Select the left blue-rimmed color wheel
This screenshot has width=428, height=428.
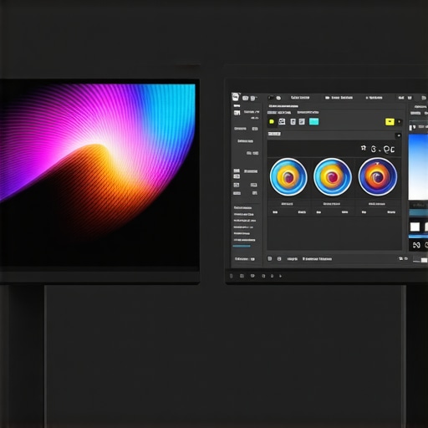(x=288, y=177)
